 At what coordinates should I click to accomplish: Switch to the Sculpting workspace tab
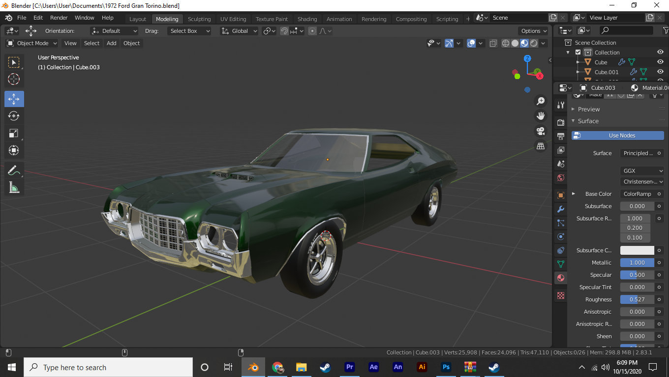pos(199,19)
